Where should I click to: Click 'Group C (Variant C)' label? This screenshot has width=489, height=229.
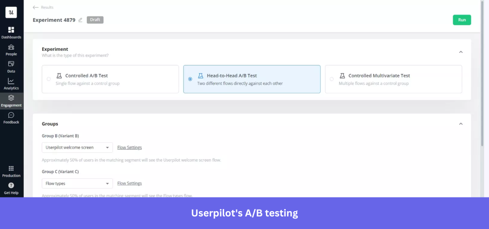(60, 171)
